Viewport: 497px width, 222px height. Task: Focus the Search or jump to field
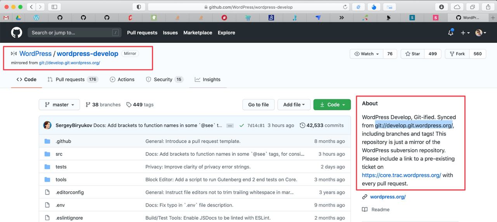pos(74,33)
